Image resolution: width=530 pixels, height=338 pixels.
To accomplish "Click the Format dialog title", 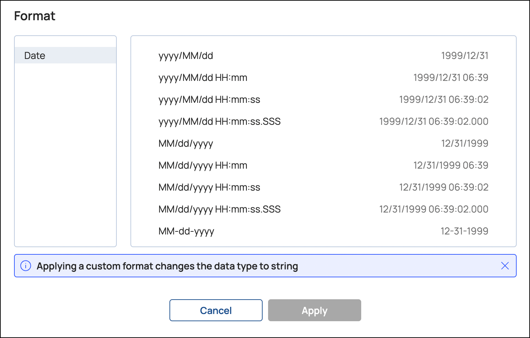I will point(35,16).
